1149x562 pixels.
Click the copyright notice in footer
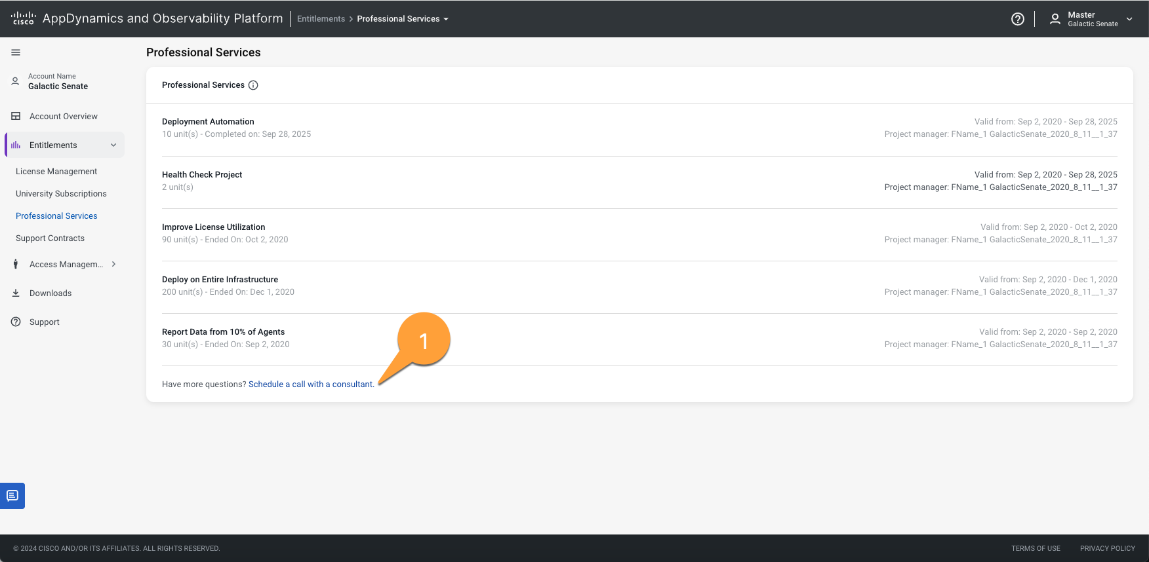click(117, 548)
